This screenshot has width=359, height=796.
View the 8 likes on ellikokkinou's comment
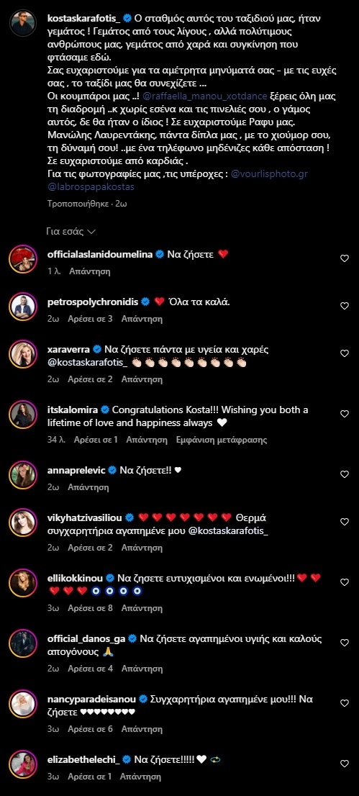pos(90,608)
